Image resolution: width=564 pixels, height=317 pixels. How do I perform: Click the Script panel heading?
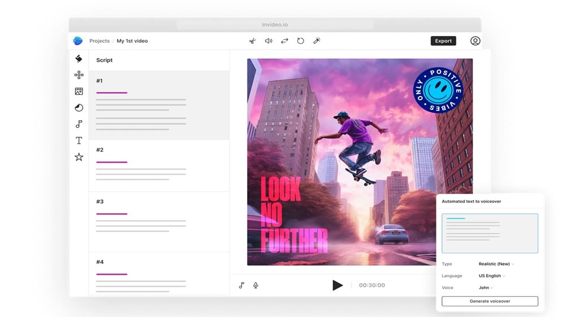[x=104, y=60]
